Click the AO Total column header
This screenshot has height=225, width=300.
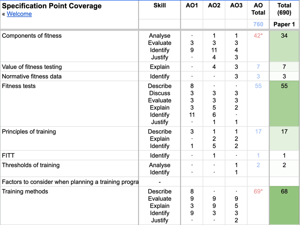pyautogui.click(x=258, y=9)
